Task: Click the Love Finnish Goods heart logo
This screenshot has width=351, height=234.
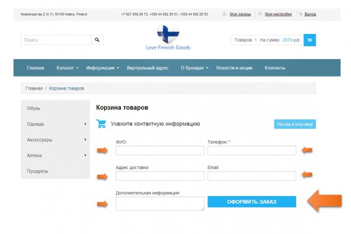Action: click(x=168, y=35)
